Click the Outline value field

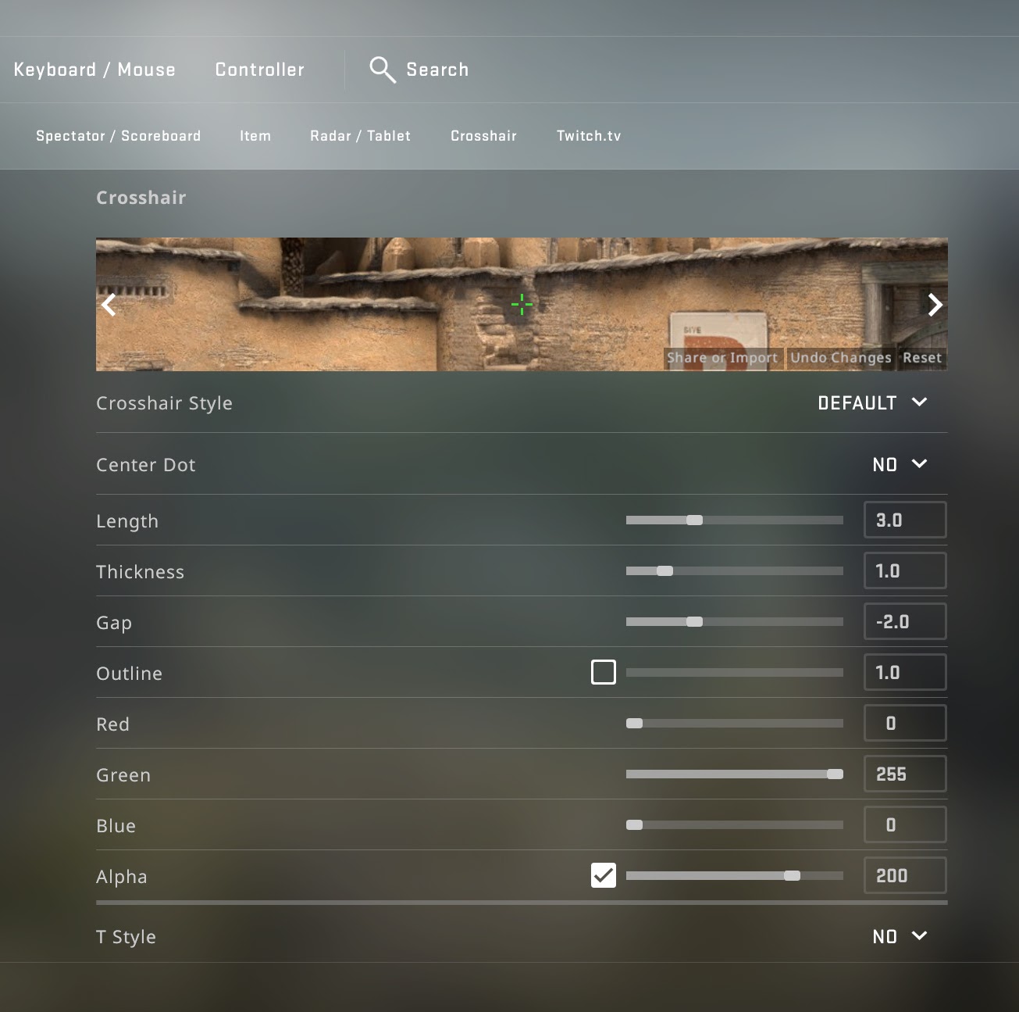click(x=905, y=673)
